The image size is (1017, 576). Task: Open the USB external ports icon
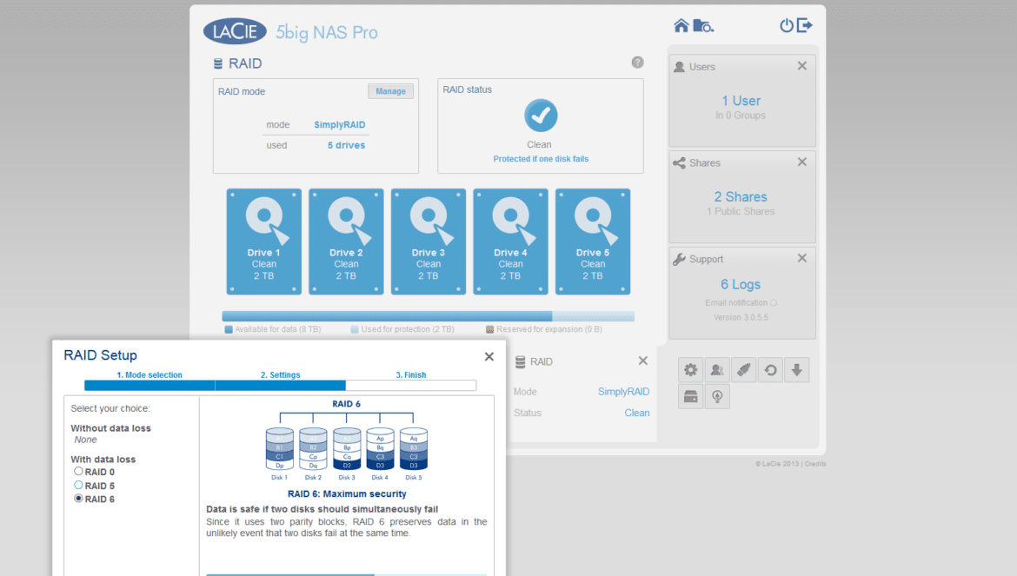pos(744,370)
